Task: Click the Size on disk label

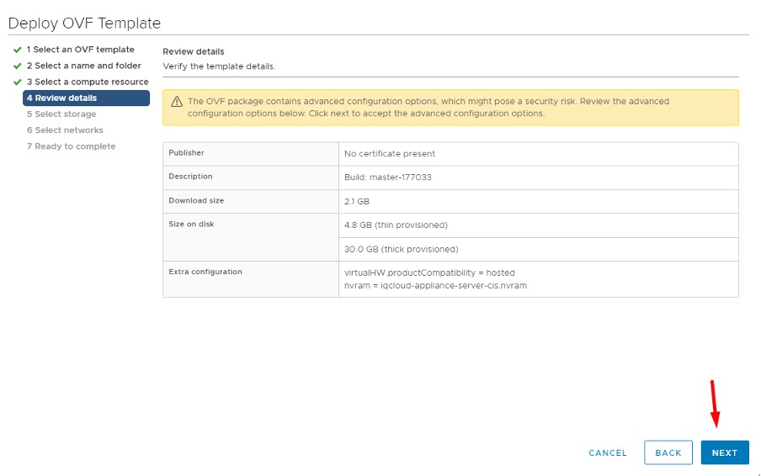Action: pos(191,224)
